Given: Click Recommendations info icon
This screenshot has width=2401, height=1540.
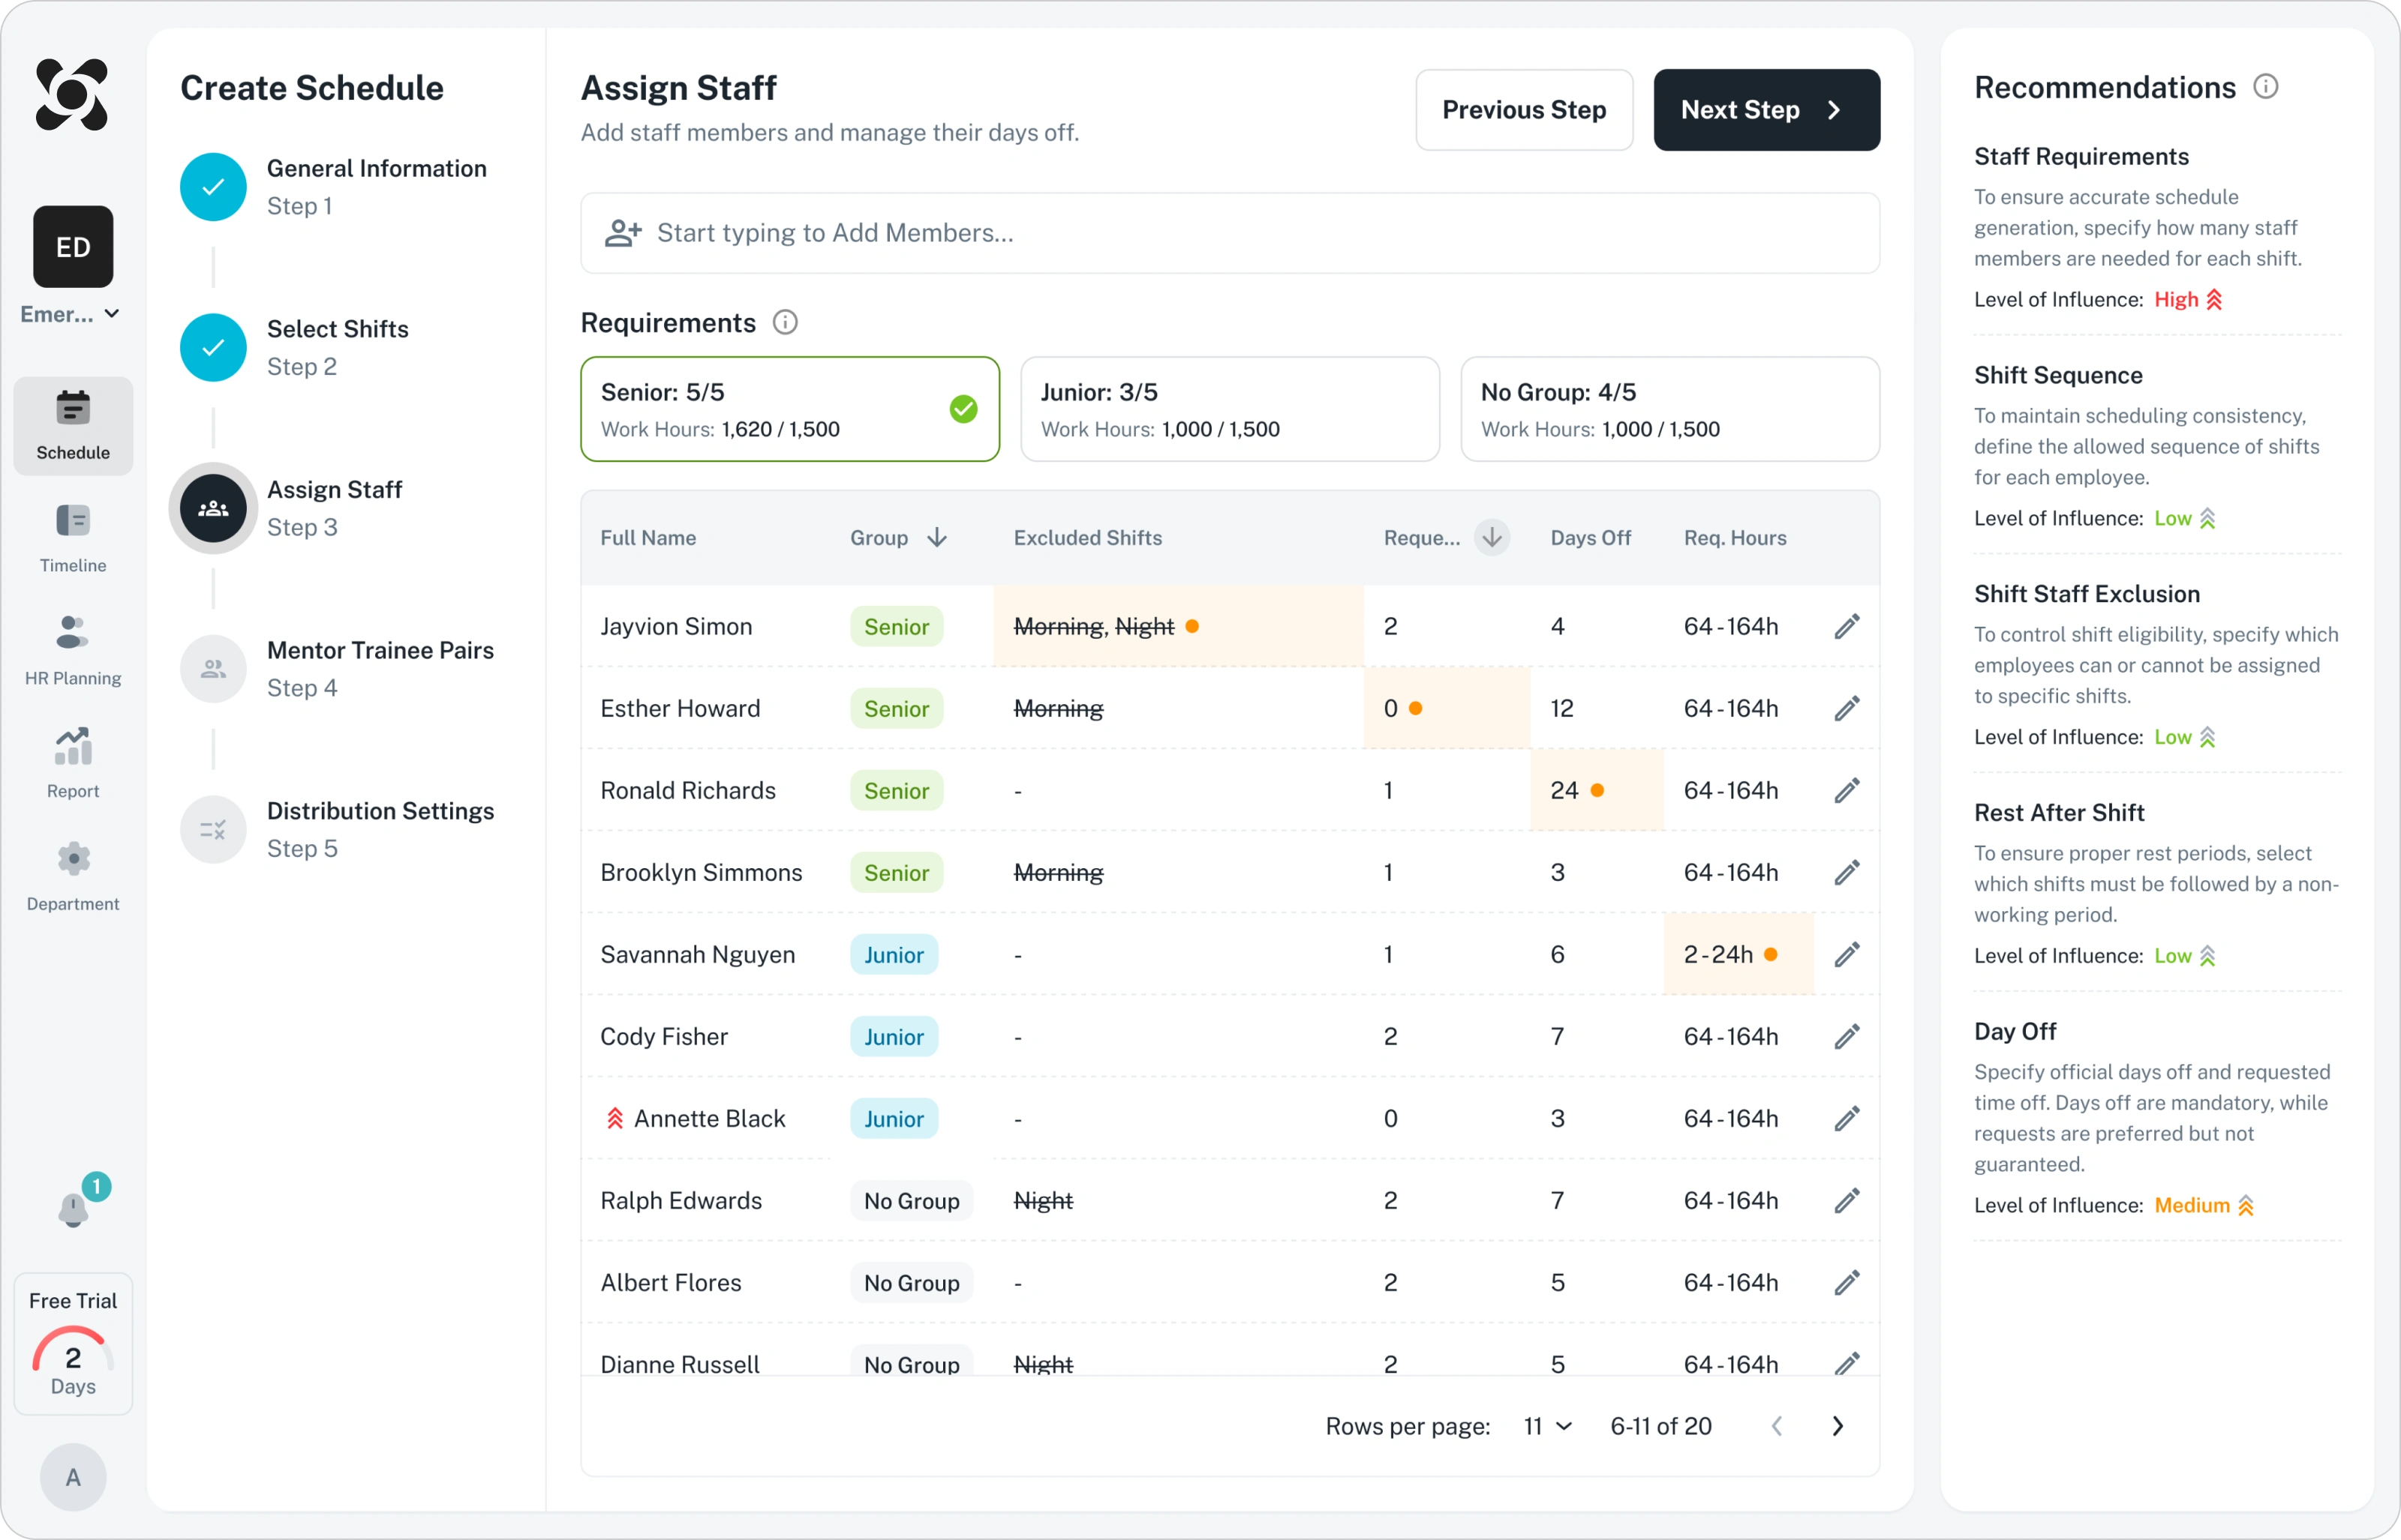Looking at the screenshot, I should (x=2266, y=87).
